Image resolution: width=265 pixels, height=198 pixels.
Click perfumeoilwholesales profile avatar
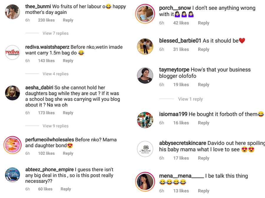13,145
